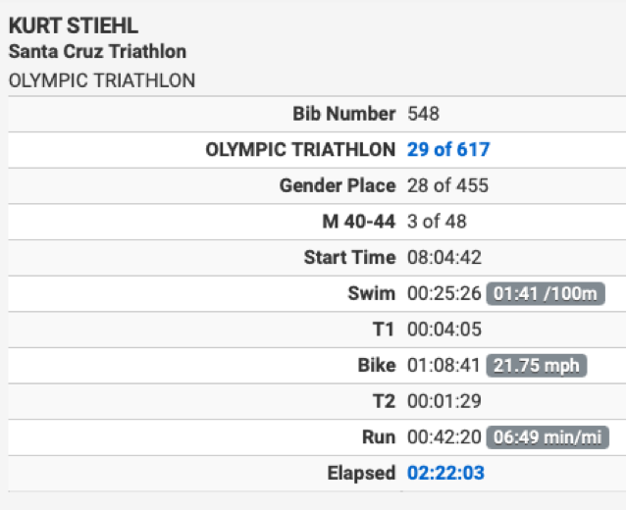The height and width of the screenshot is (510, 626).
Task: Select the Bib Number row label
Action: [x=344, y=114]
